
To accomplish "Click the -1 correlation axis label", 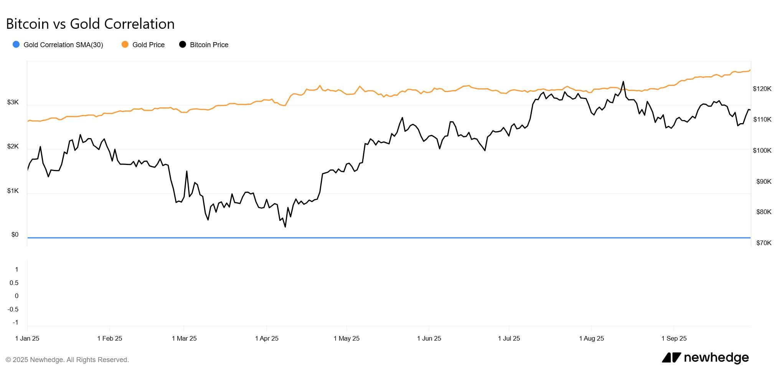I will tap(15, 322).
